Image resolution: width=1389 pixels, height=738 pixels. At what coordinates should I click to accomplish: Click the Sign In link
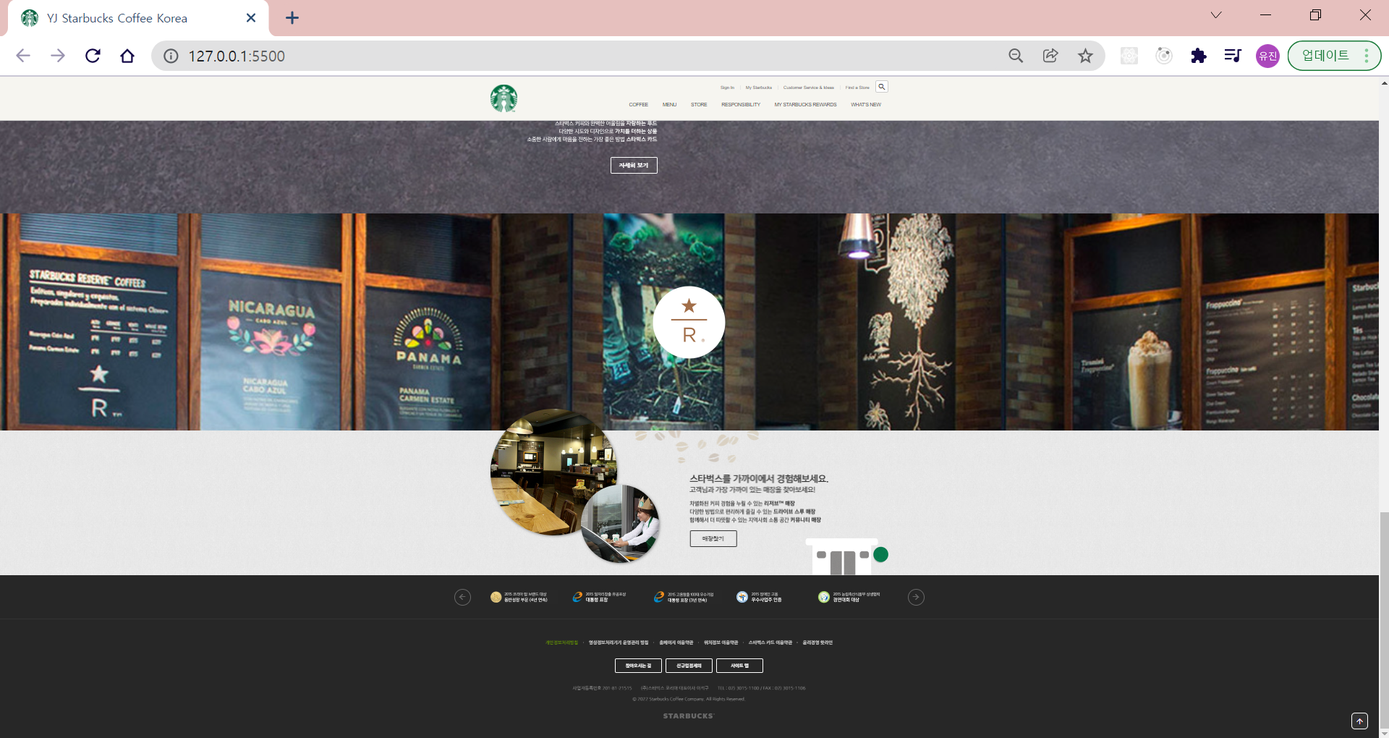[727, 88]
